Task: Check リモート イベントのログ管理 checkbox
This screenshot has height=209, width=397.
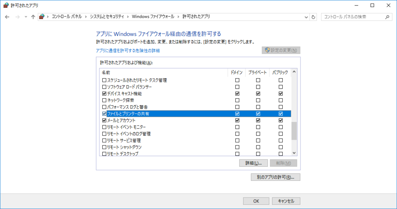Action: point(104,134)
